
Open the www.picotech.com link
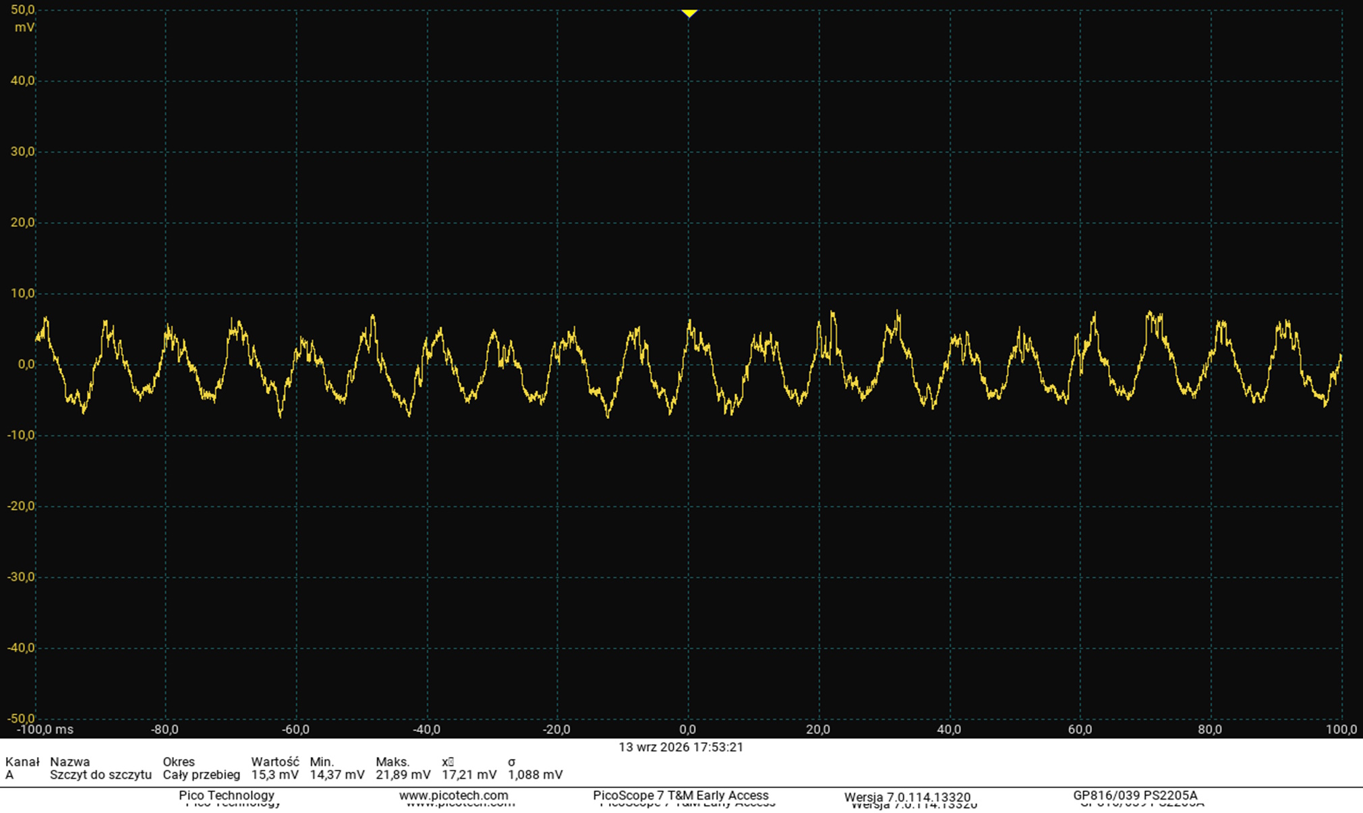pyautogui.click(x=453, y=795)
